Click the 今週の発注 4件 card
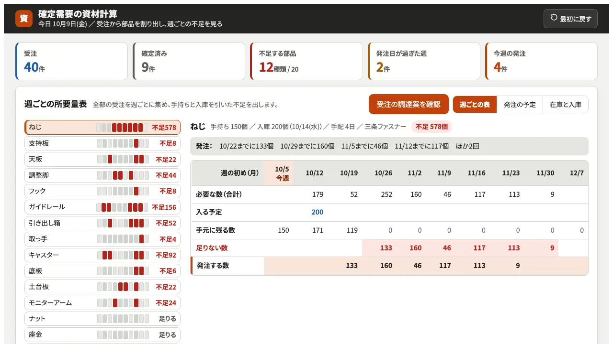 click(541, 61)
